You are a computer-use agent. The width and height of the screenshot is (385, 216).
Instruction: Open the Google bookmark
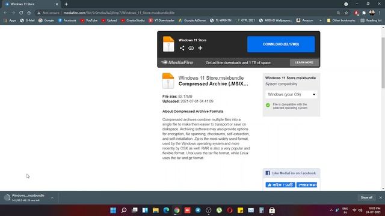(46, 20)
